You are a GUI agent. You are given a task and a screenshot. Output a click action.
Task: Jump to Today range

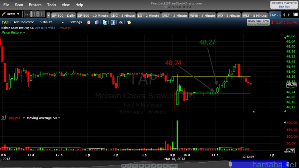173,166
